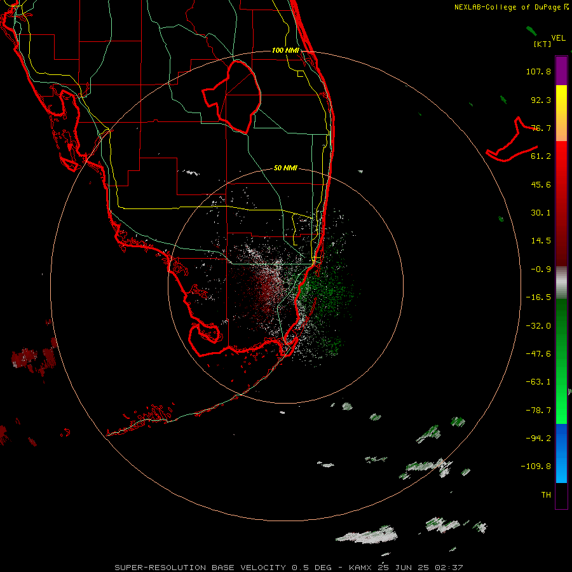Click the 107.8 velocity scale value
Viewport: 572px width, 572px height.
coord(538,71)
